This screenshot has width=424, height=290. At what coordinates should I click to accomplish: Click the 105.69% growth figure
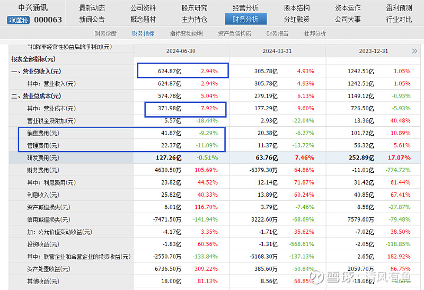(206, 170)
